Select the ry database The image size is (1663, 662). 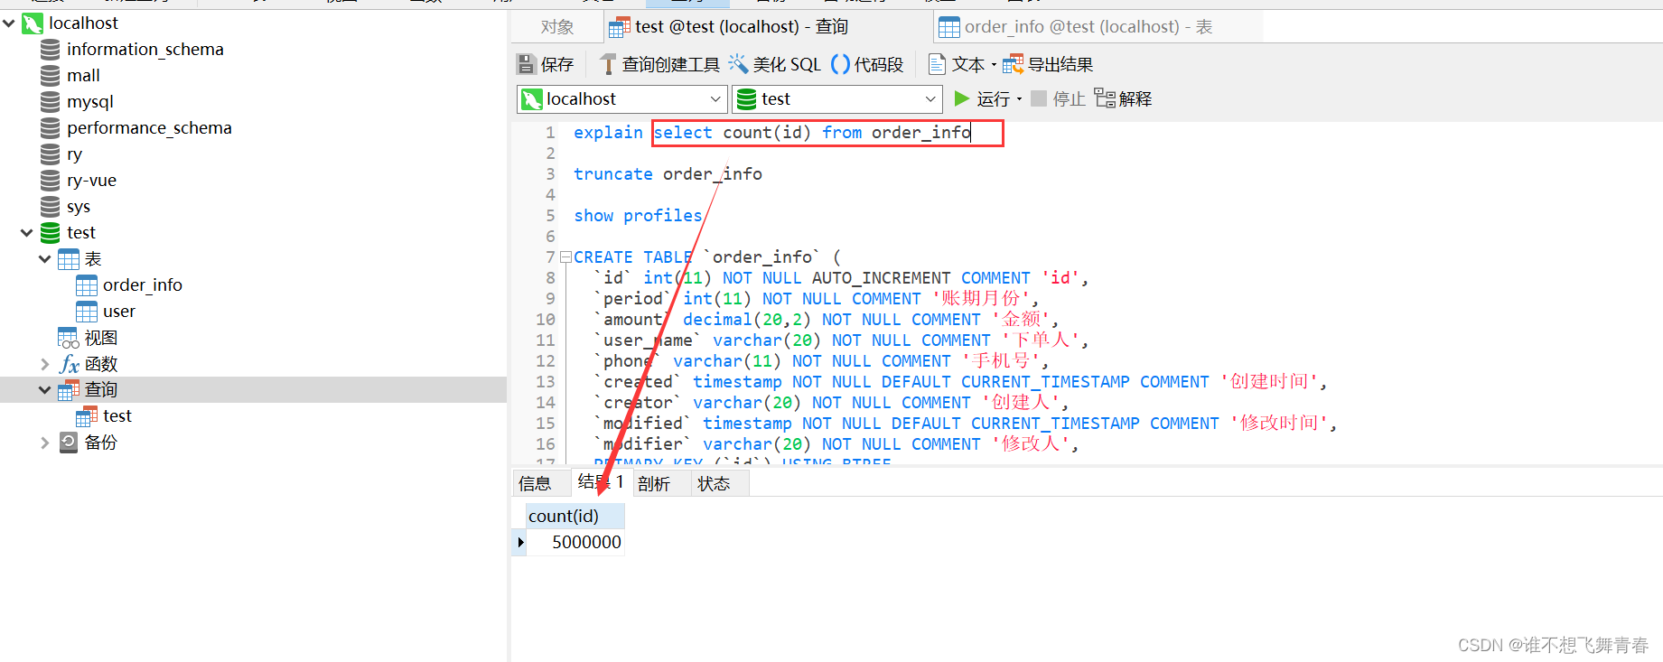(x=74, y=154)
